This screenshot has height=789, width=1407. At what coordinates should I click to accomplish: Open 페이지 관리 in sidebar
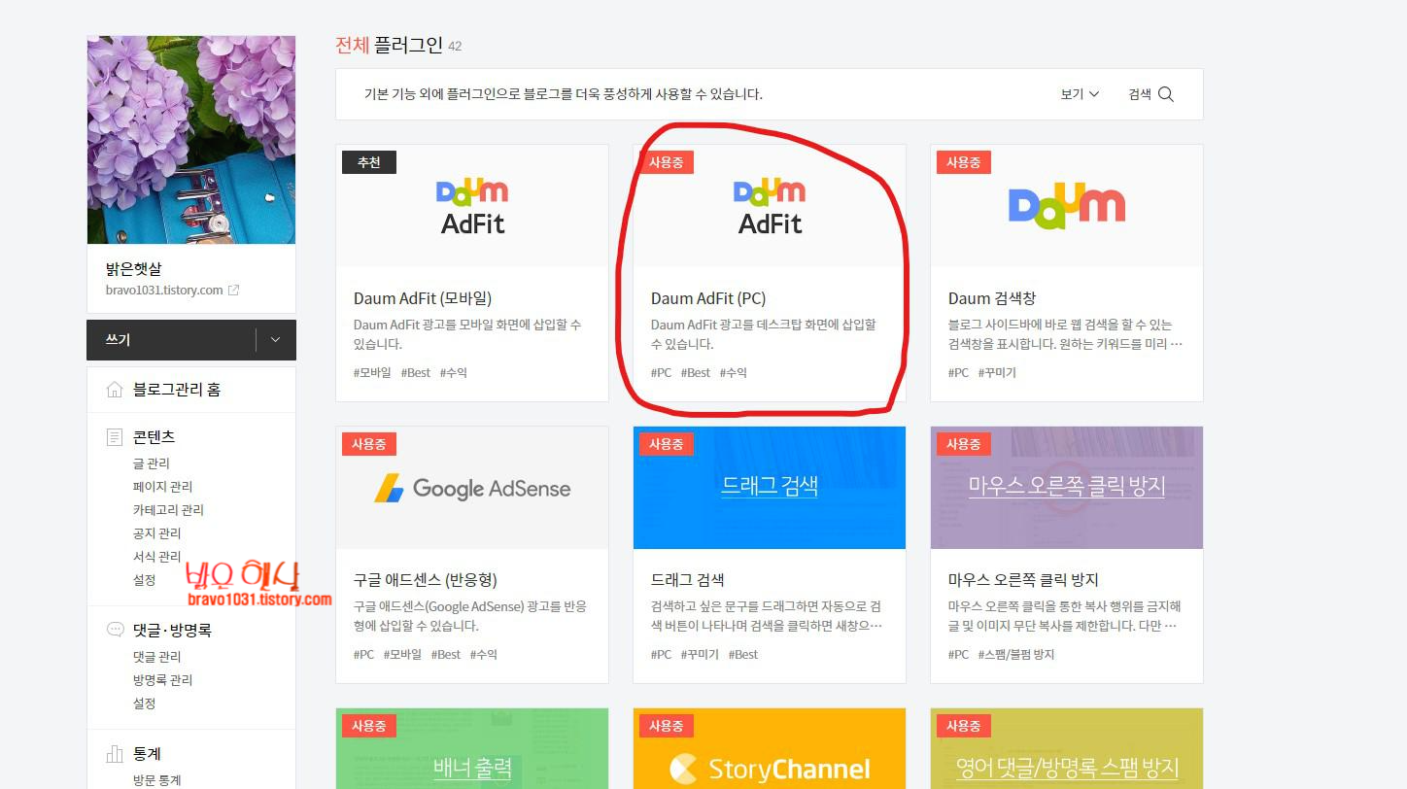163,487
